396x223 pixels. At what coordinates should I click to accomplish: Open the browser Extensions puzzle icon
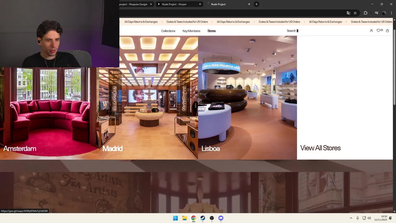(x=366, y=13)
